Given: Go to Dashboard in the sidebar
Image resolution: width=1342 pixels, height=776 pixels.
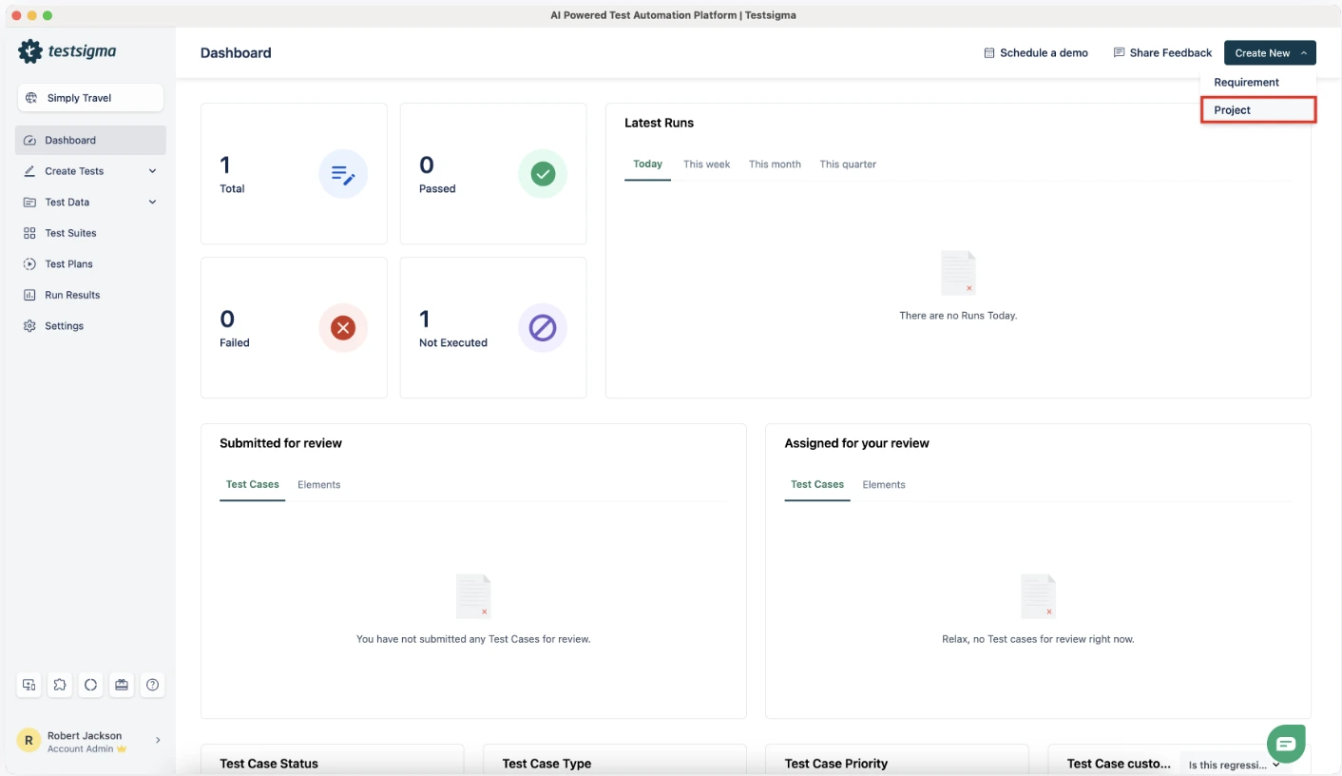Looking at the screenshot, I should (90, 140).
